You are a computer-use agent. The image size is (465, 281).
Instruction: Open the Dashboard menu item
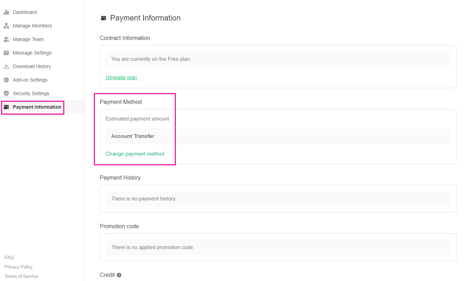pyautogui.click(x=25, y=12)
